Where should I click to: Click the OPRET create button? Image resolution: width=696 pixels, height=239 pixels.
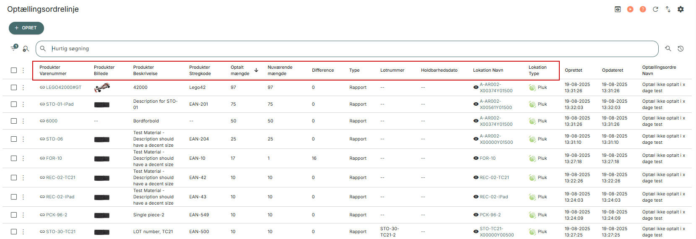pos(26,28)
